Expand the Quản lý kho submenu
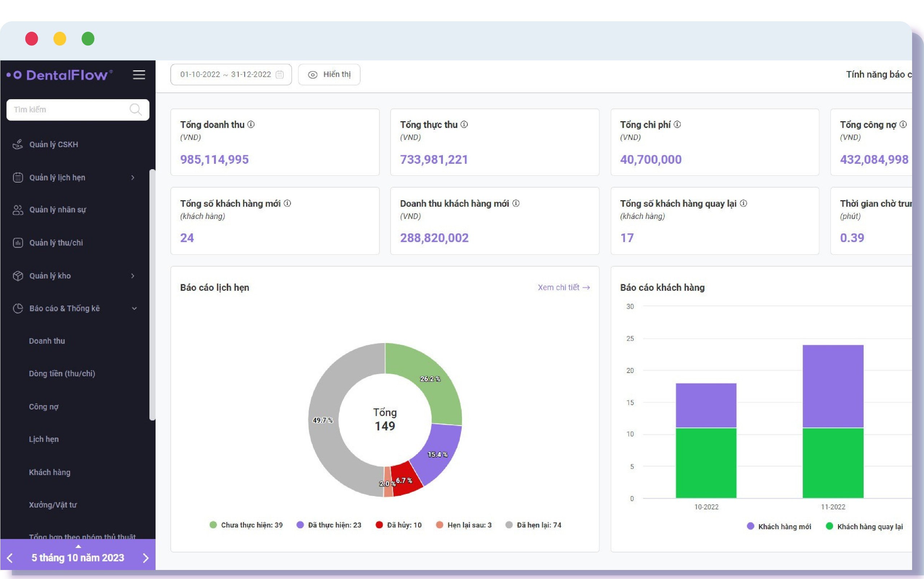The width and height of the screenshot is (924, 579). coord(132,276)
